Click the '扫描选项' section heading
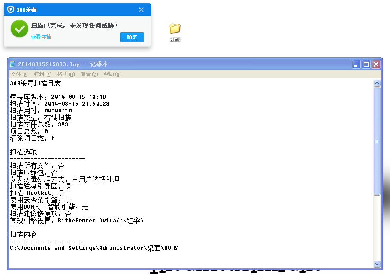 [x=23, y=152]
